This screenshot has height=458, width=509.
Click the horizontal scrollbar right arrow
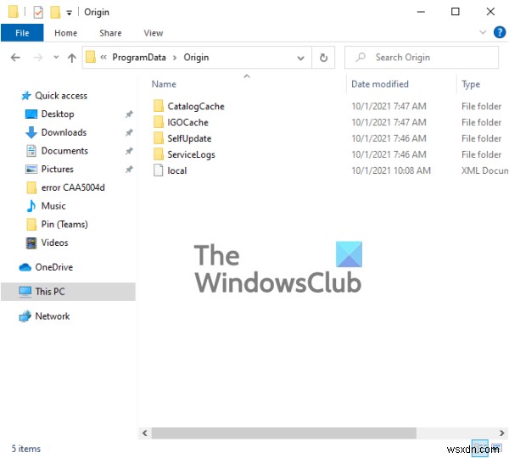click(x=501, y=433)
